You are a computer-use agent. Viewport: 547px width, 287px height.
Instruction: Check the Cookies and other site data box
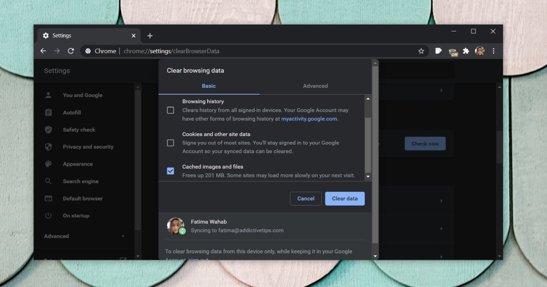(170, 143)
